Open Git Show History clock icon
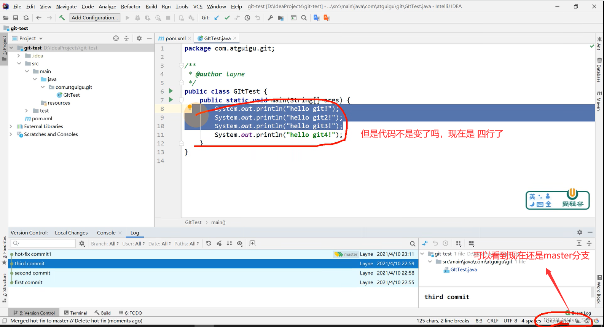604x327 pixels. pos(247,18)
